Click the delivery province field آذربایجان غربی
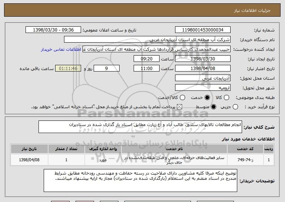The height and width of the screenshot is (202, 285). 203,78
